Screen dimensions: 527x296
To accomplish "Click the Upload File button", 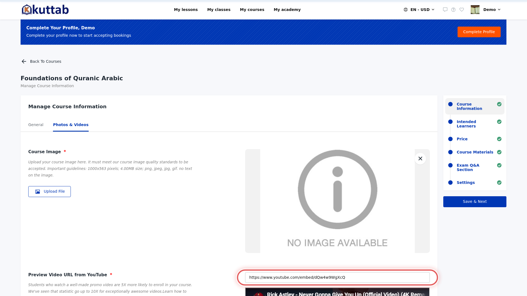I will pos(49,192).
